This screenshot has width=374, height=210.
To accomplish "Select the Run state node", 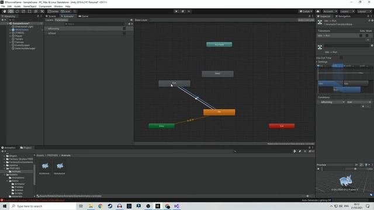I will point(174,83).
